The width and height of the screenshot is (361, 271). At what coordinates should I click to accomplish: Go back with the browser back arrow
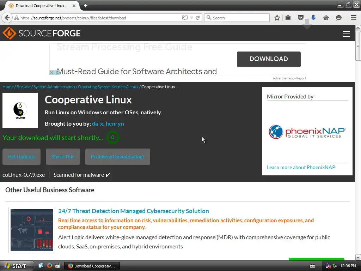click(7, 18)
